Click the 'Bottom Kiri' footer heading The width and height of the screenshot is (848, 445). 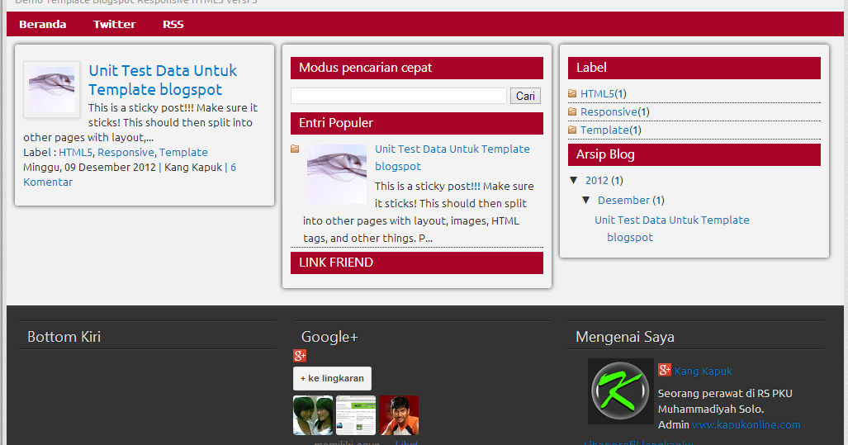tap(64, 337)
